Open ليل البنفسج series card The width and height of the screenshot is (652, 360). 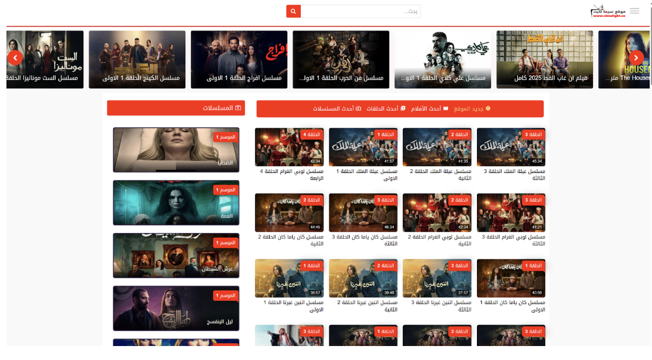(176, 308)
